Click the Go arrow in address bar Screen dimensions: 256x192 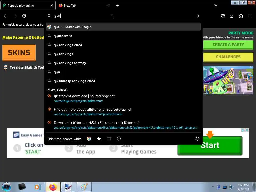click(197, 16)
